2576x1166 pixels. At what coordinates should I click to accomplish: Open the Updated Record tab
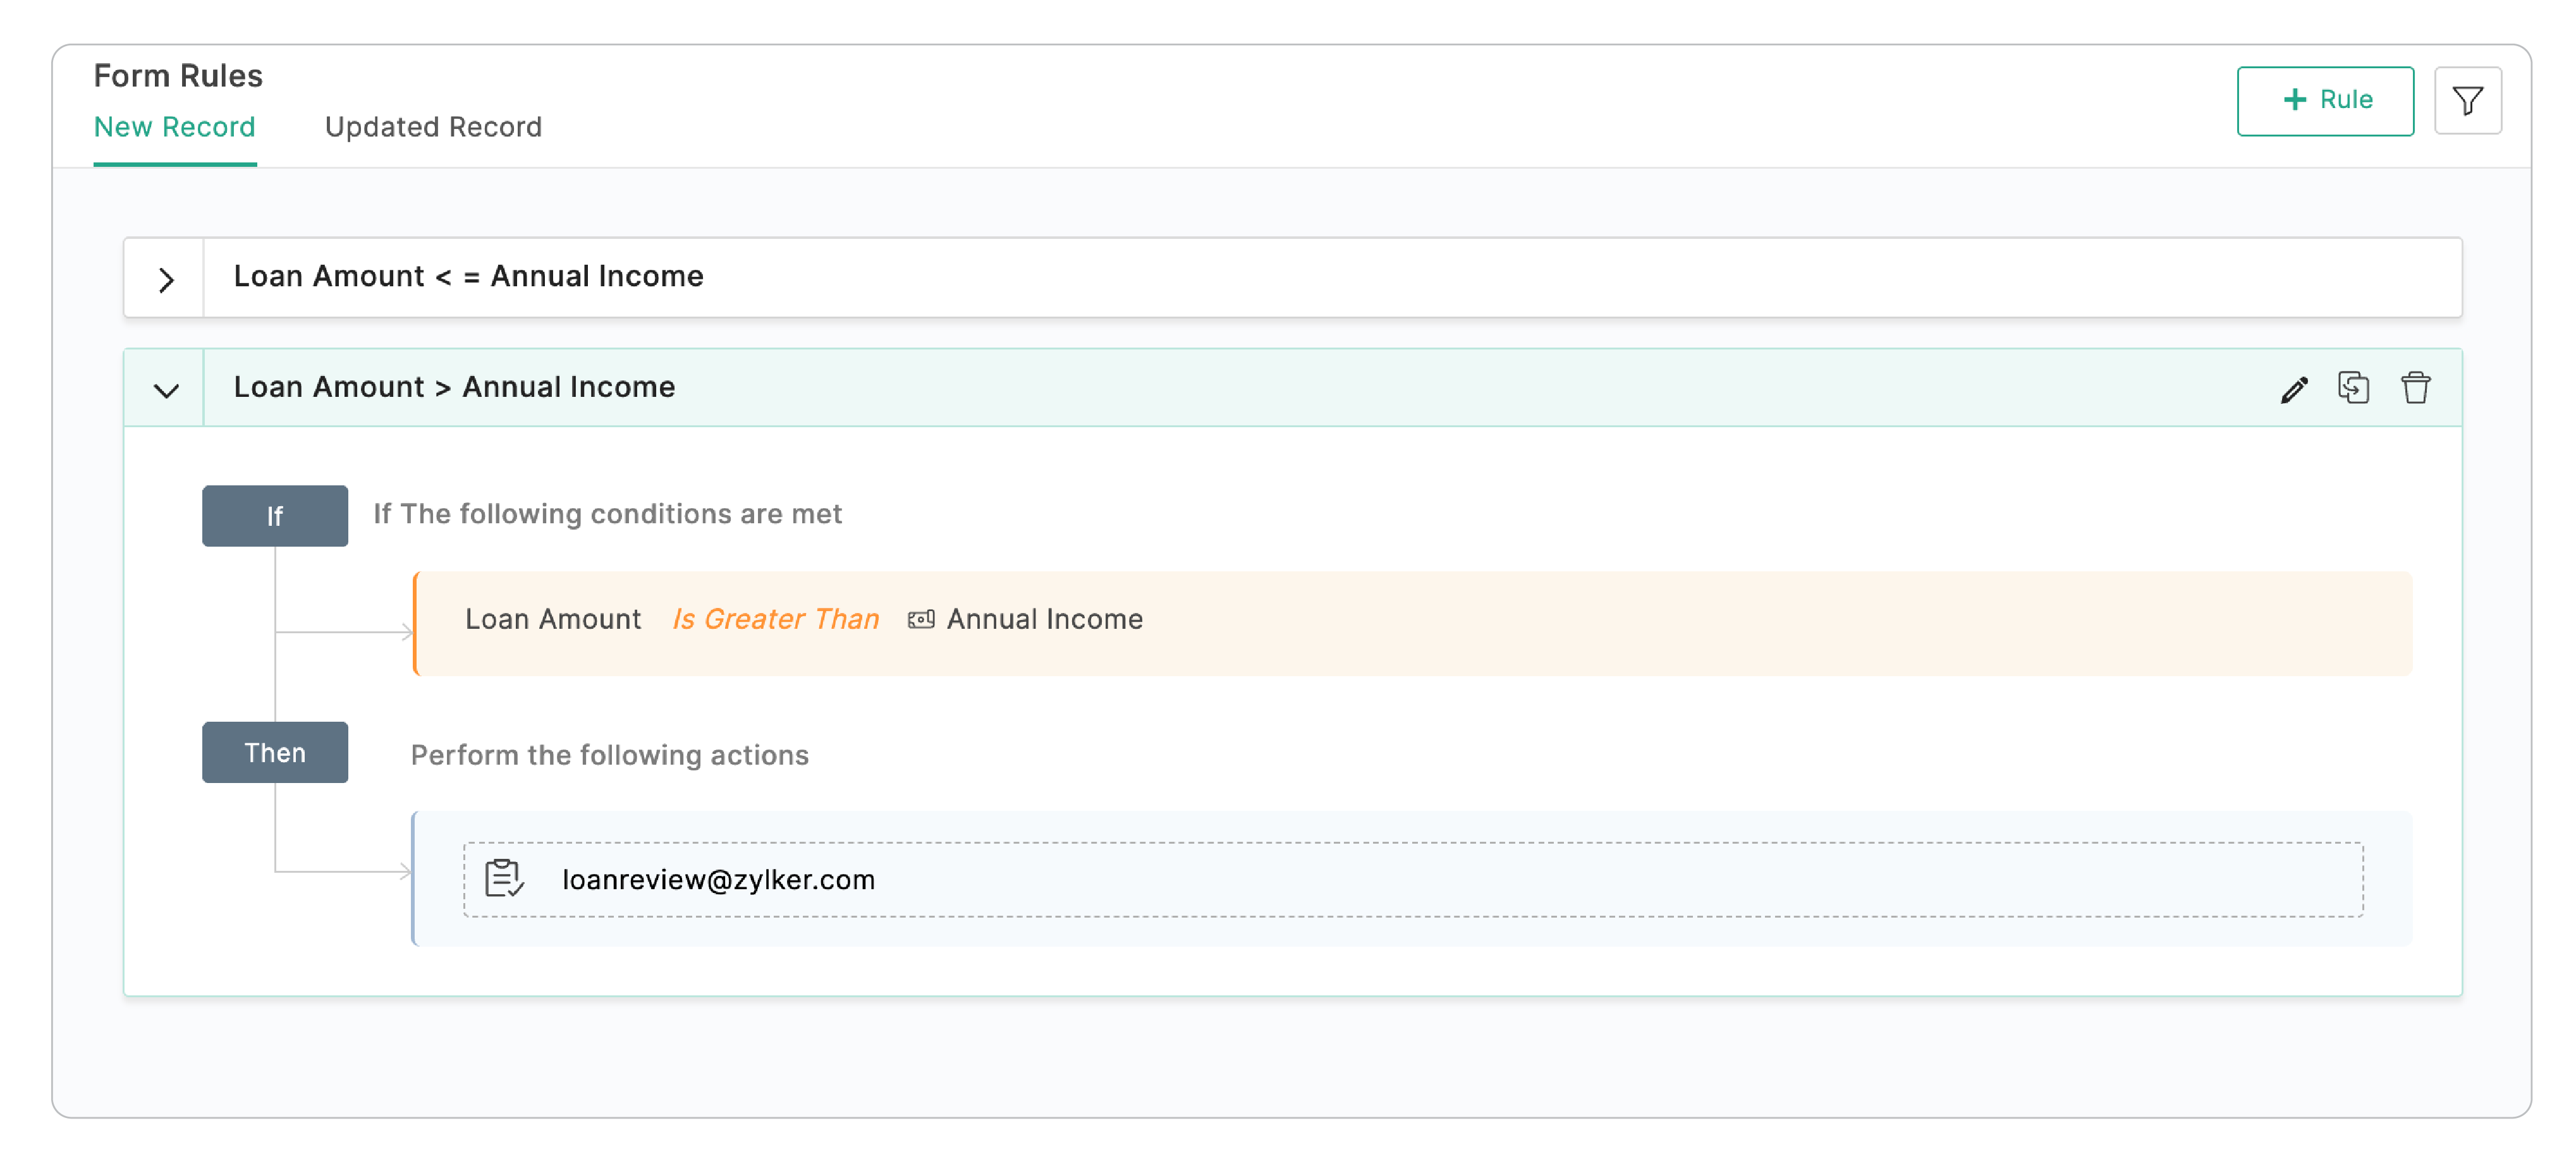433,127
